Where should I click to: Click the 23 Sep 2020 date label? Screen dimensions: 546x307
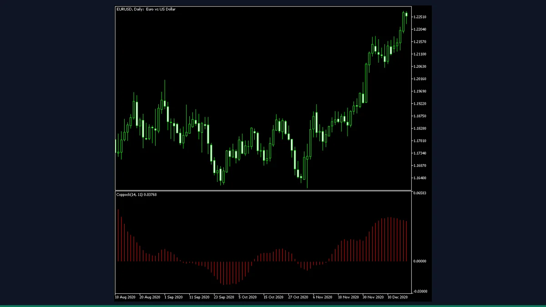point(223,297)
